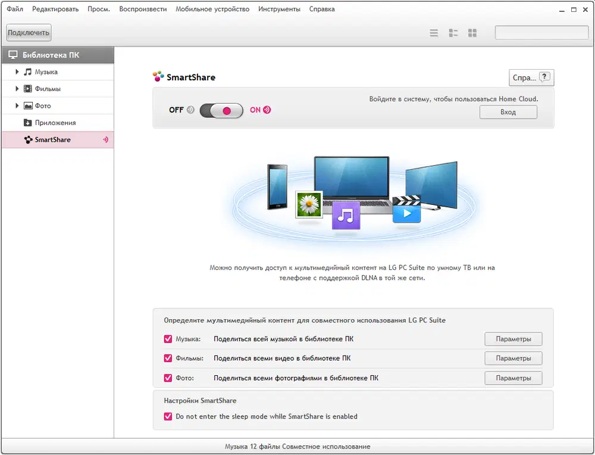Click the Спра... help button
The height and width of the screenshot is (455, 595).
click(x=531, y=77)
